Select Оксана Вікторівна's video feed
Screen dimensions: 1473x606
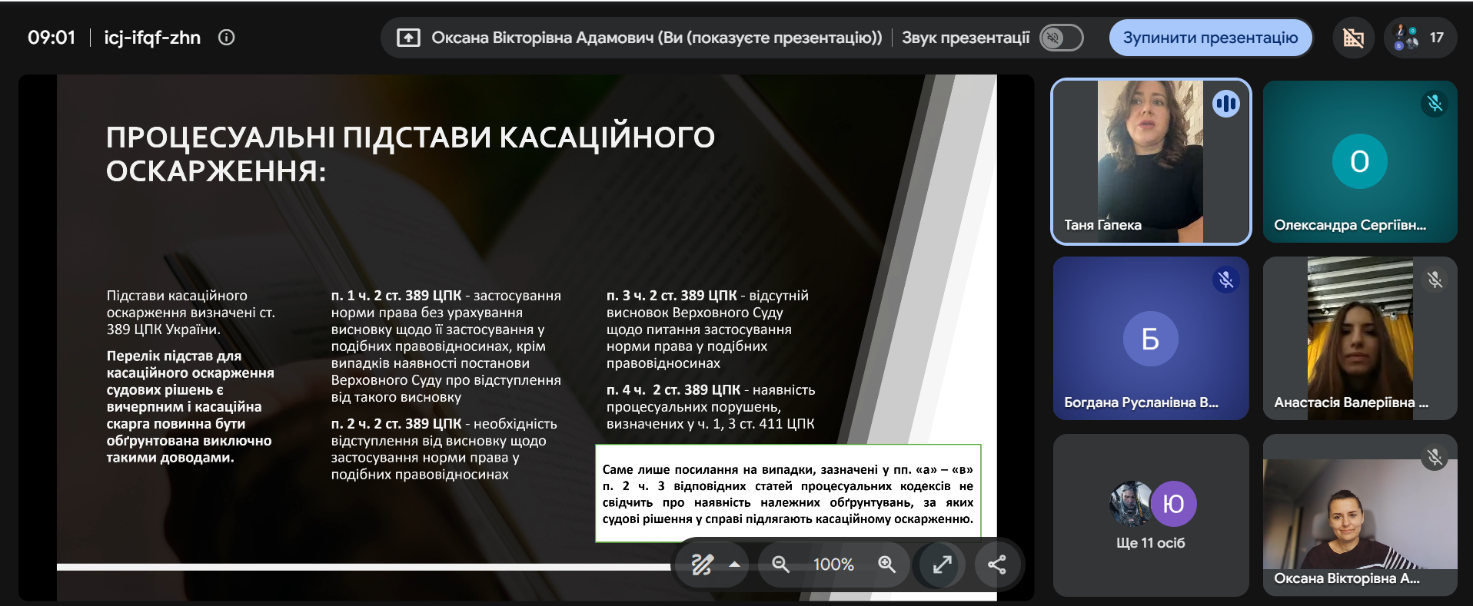pos(1359,515)
